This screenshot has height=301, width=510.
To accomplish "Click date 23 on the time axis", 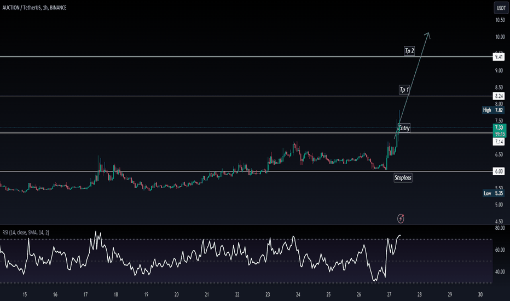I will 268,294.
